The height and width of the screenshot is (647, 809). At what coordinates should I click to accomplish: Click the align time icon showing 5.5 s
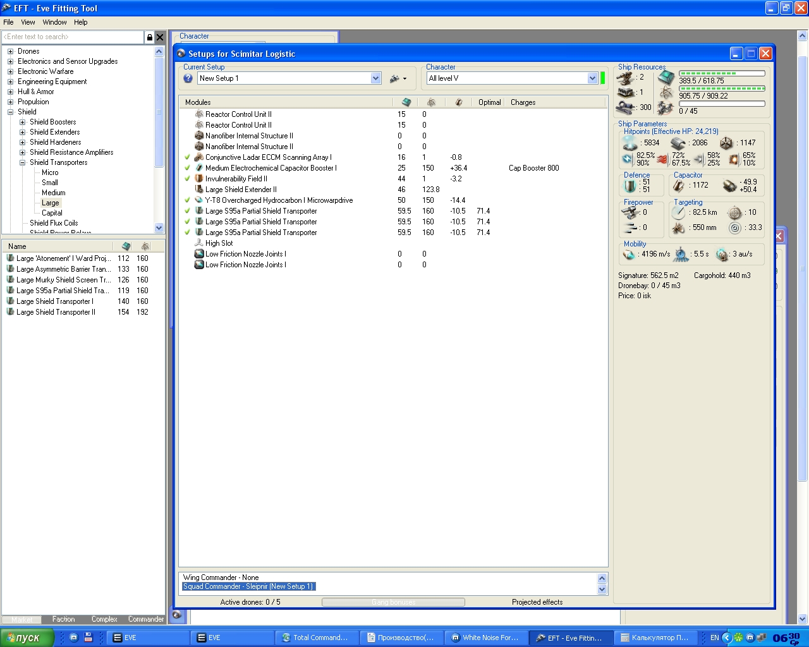681,254
